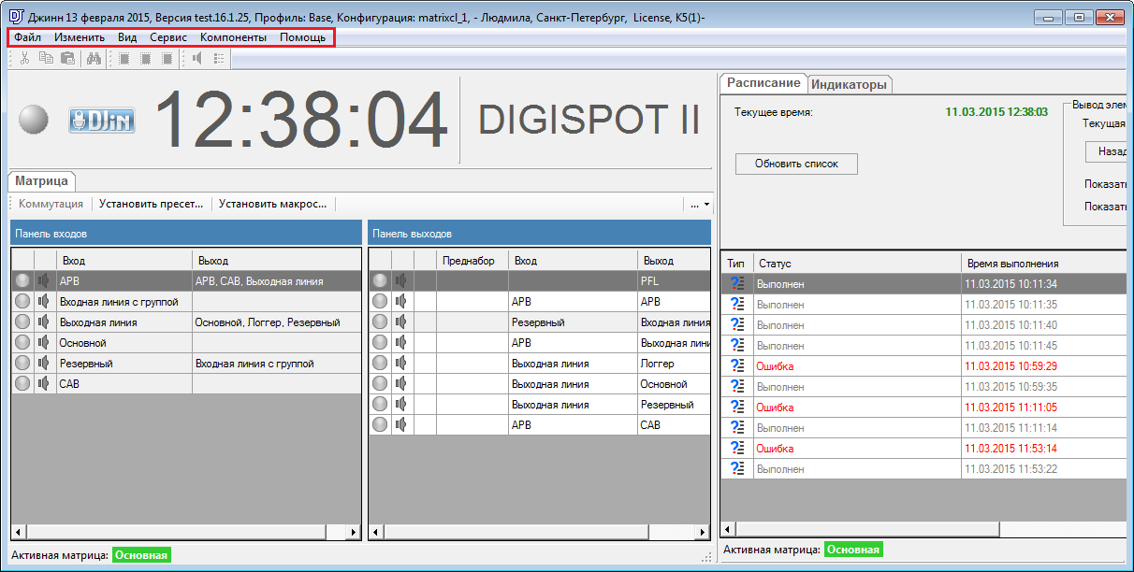Click the partially visible Назад button
The width and height of the screenshot is (1134, 572).
[1106, 151]
